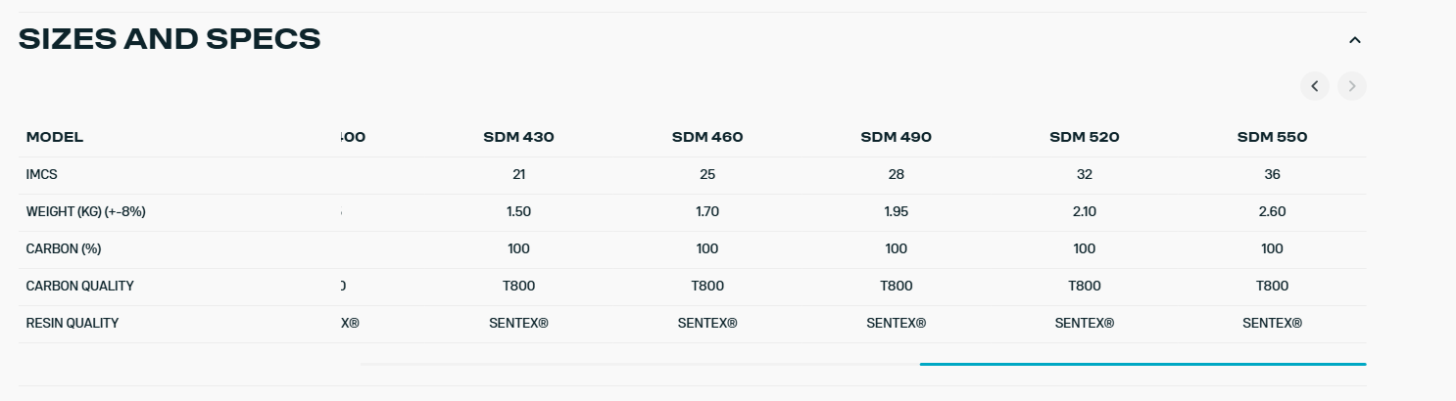Select the SDM 430 column header
The image size is (1456, 401).
(x=518, y=137)
